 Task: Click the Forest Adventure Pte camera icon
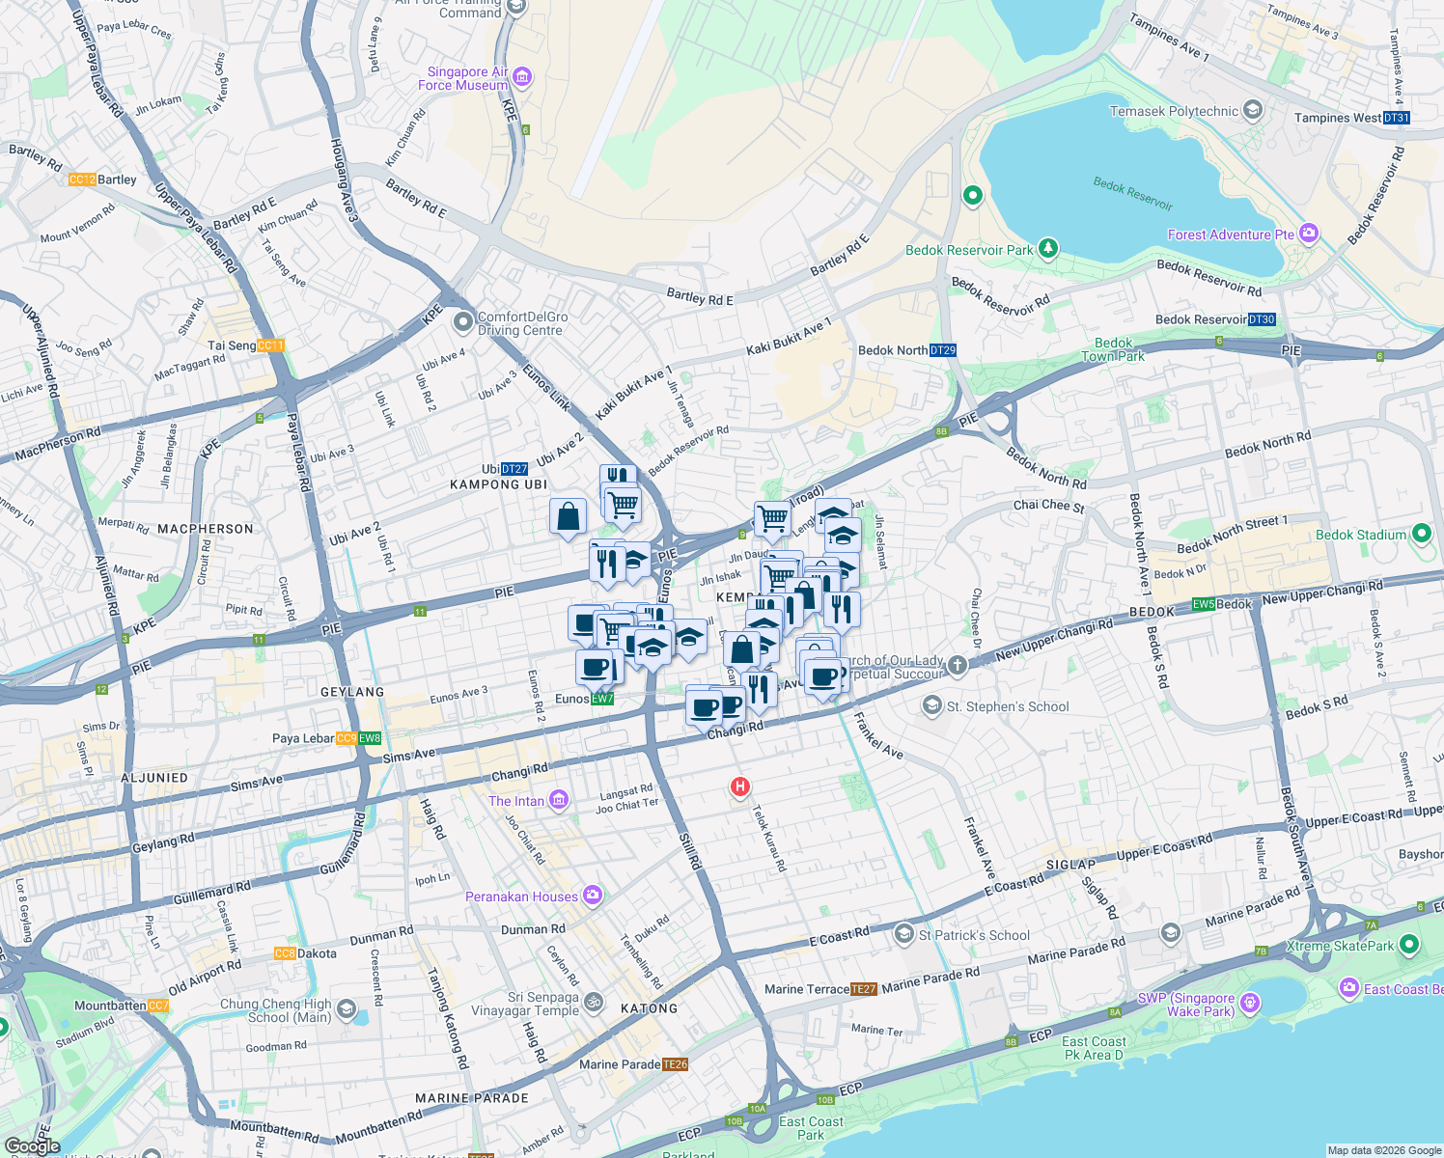pos(1309,233)
